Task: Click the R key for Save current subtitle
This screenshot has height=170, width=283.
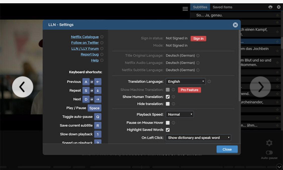Action: [x=98, y=126]
